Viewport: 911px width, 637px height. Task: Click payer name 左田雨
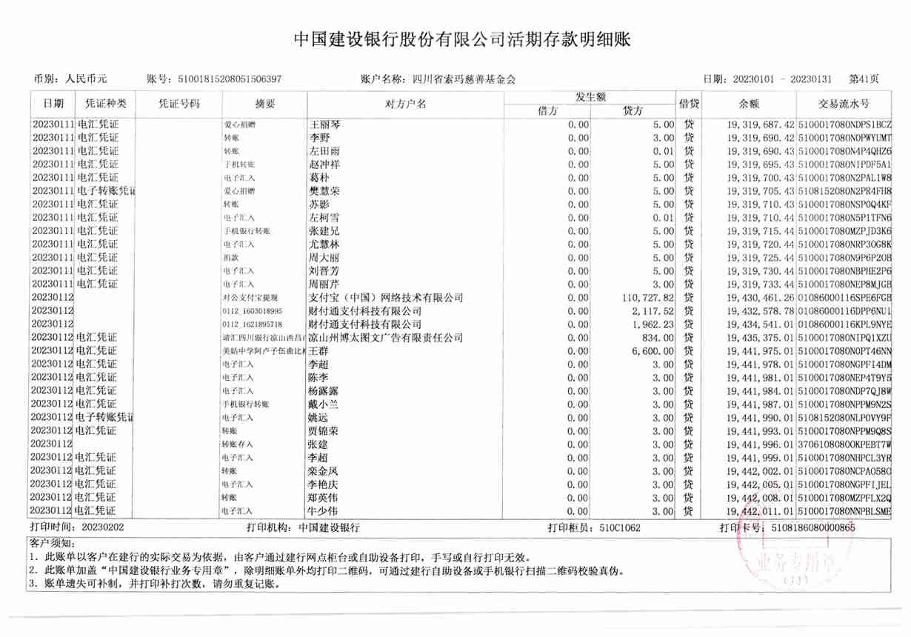(324, 151)
